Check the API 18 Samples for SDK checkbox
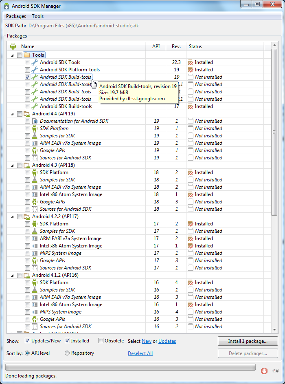285x384 pixels. pos(27,180)
